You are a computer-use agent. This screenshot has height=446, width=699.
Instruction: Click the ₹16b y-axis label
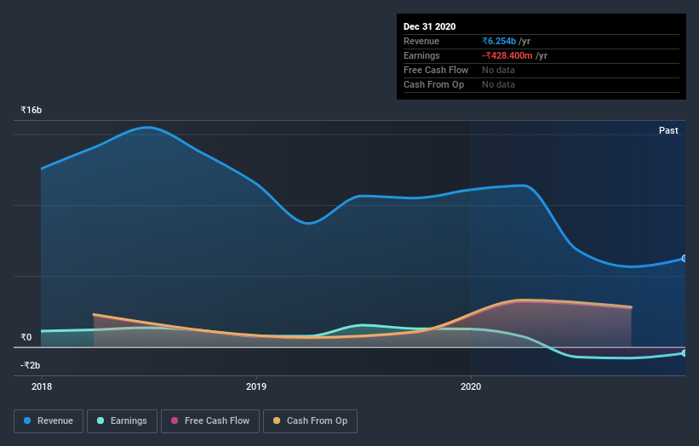32,110
